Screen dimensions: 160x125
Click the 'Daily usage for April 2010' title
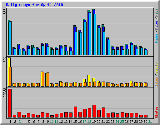coord(34,5)
